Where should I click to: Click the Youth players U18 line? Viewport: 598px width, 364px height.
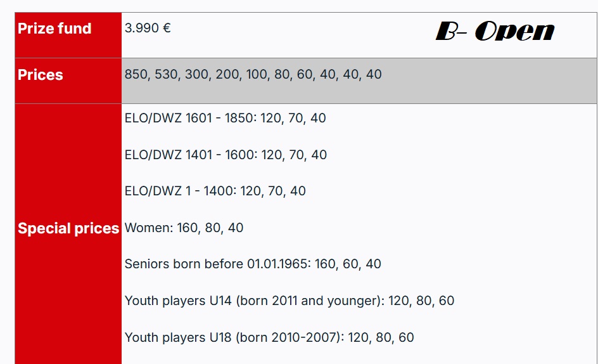point(269,337)
